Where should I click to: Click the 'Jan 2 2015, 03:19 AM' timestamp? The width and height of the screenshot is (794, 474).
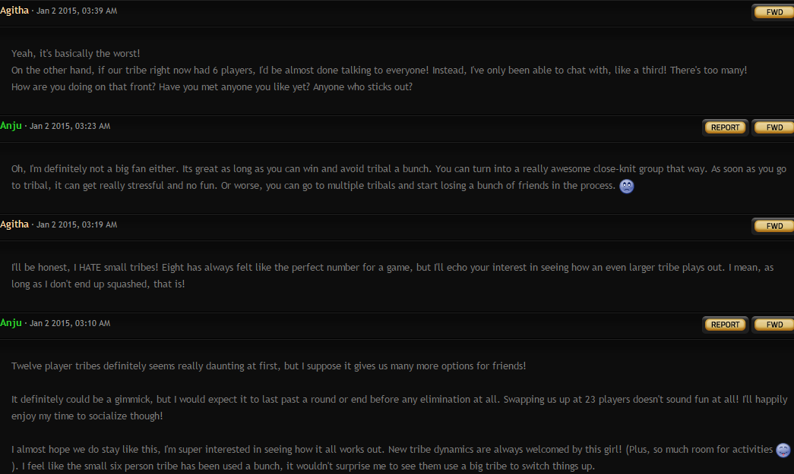coord(77,224)
